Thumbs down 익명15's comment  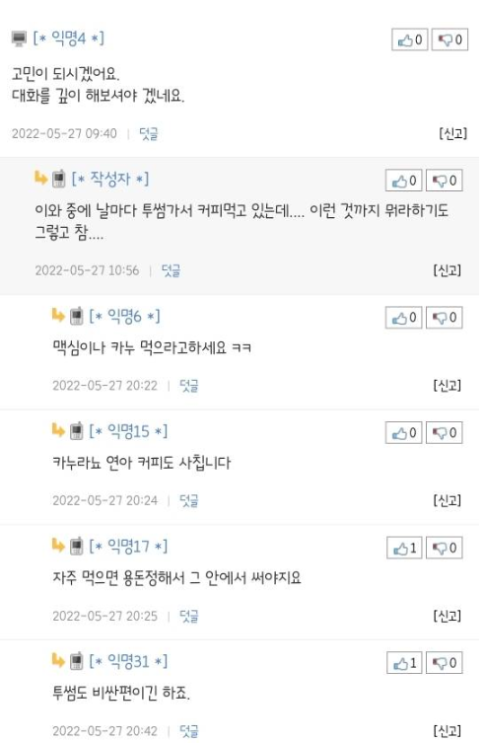(444, 432)
